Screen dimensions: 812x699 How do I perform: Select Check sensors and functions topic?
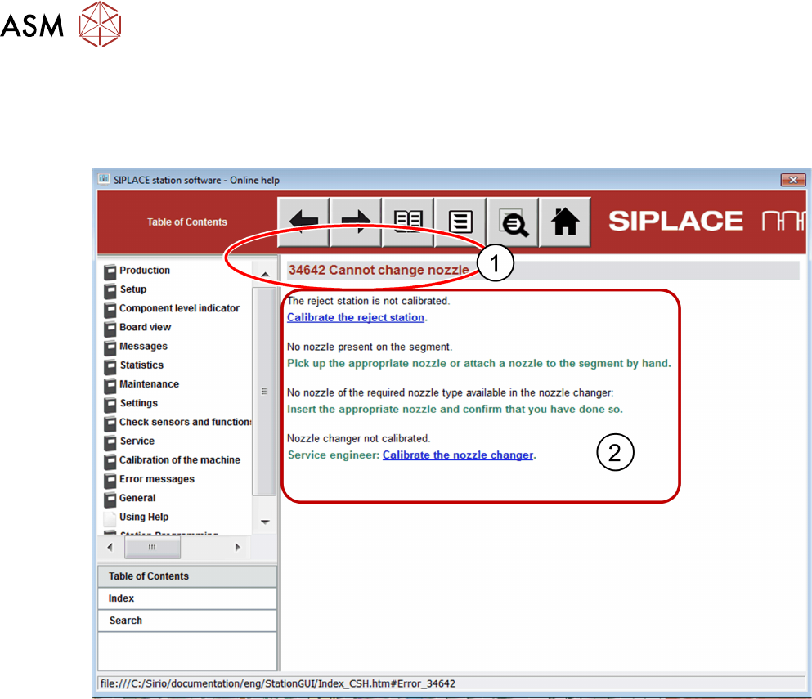pyautogui.click(x=186, y=422)
